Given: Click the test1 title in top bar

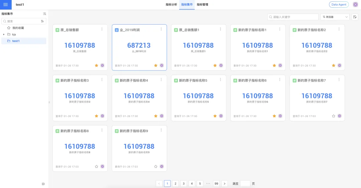Looking at the screenshot, I should [x=20, y=5].
